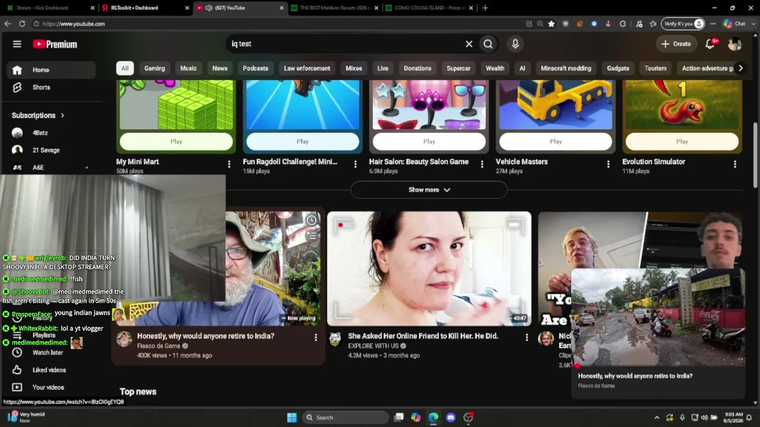Image resolution: width=760 pixels, height=427 pixels.
Task: Click the taskbar Search box
Action: 346,418
